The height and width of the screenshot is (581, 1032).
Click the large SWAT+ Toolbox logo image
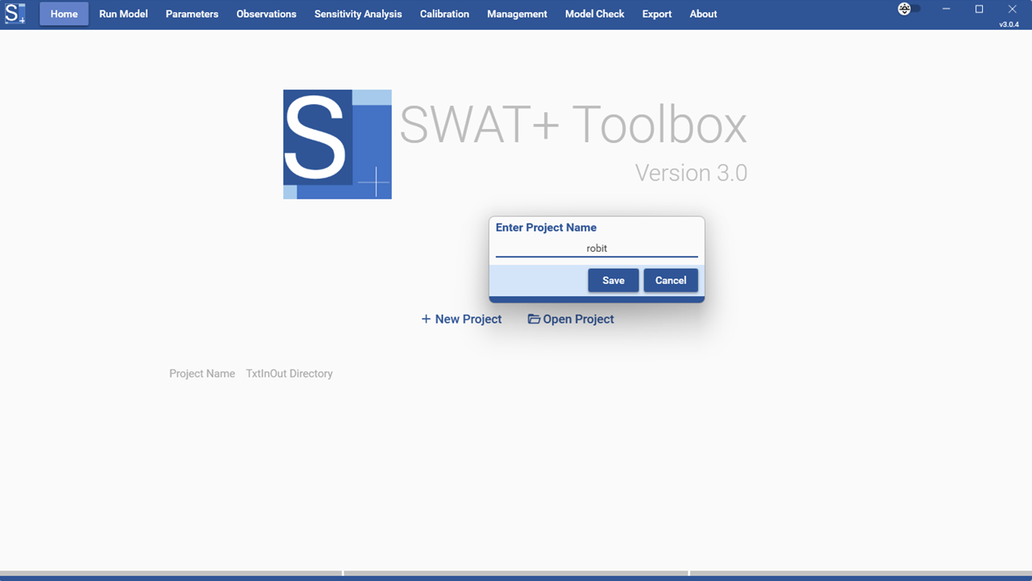[337, 144]
